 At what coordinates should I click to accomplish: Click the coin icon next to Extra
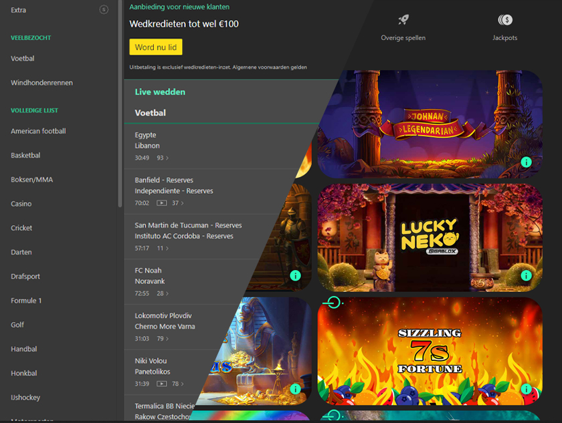coord(104,10)
